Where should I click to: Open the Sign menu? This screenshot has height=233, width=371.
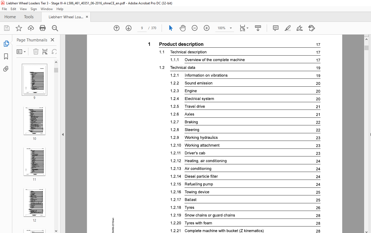coord(34,9)
